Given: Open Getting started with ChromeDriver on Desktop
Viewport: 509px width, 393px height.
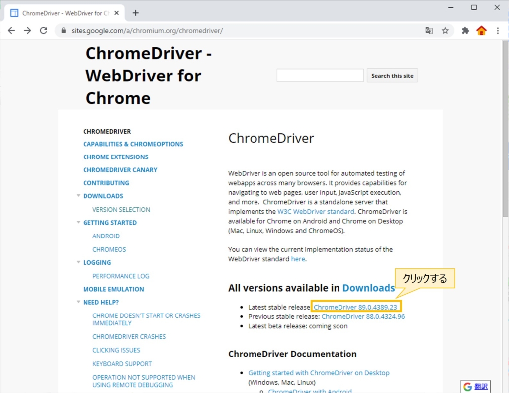Looking at the screenshot, I should click(x=319, y=373).
